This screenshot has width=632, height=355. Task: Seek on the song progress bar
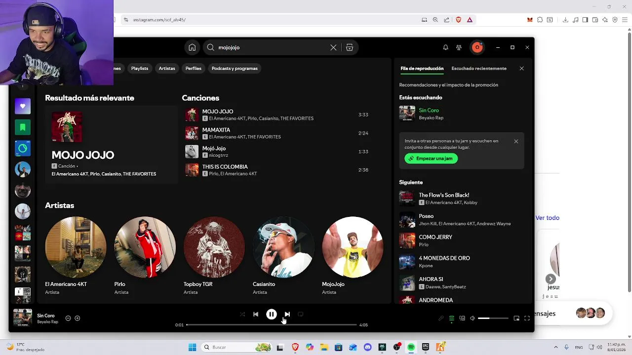pyautogui.click(x=271, y=325)
